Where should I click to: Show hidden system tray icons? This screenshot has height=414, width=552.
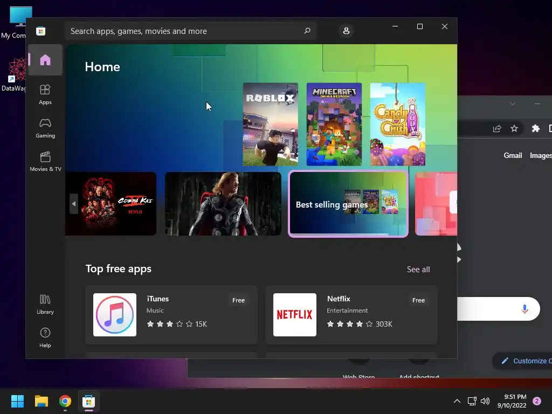point(457,401)
